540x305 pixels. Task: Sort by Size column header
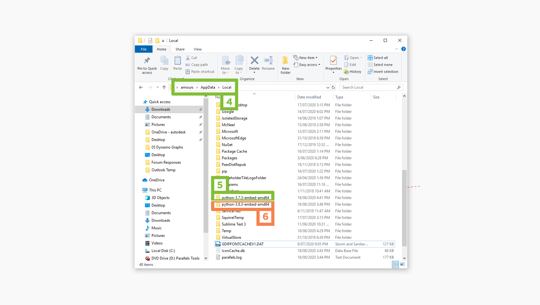click(376, 97)
